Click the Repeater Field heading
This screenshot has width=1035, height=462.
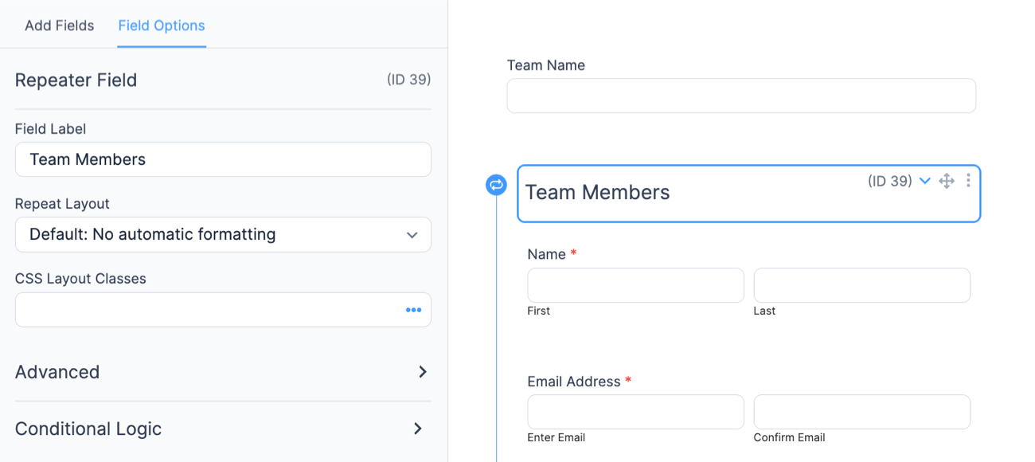pyautogui.click(x=76, y=80)
